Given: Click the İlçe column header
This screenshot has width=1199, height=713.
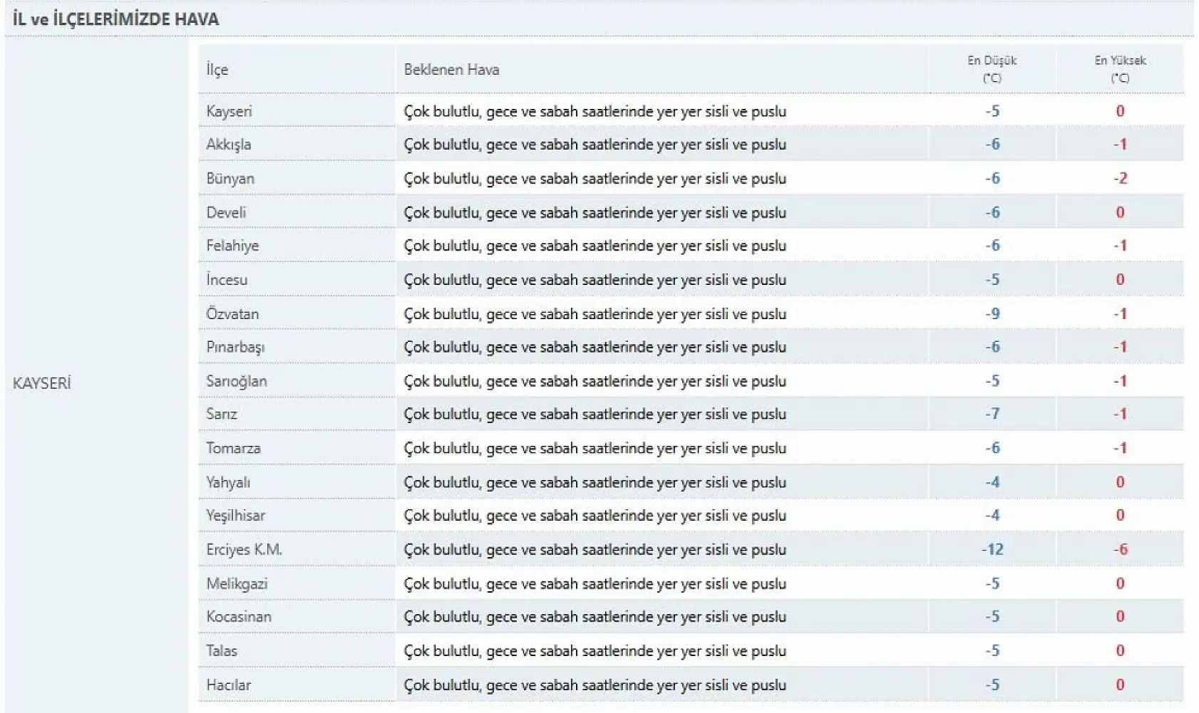Looking at the screenshot, I should (217, 70).
